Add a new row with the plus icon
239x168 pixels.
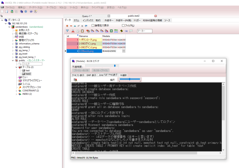coord(67,26)
